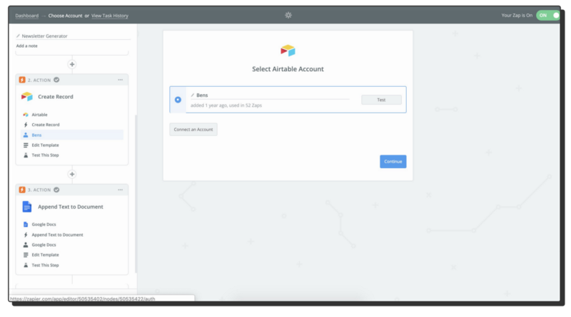
Task: Click Airtable logo beside Create Record heading
Action: pyautogui.click(x=27, y=97)
